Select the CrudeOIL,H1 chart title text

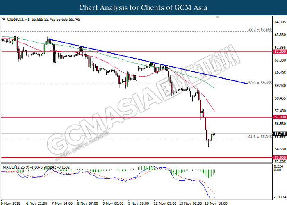point(18,19)
